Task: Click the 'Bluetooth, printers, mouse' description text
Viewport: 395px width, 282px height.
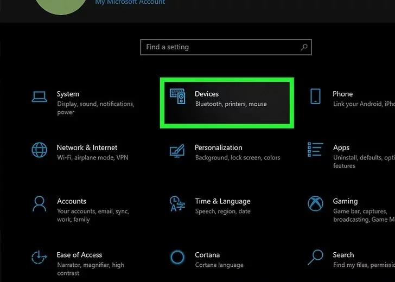Action: click(231, 104)
